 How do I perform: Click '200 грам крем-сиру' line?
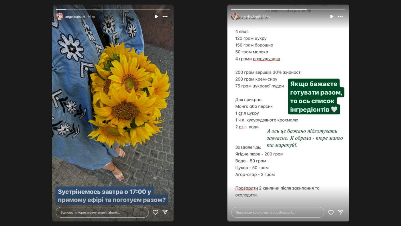point(256,79)
